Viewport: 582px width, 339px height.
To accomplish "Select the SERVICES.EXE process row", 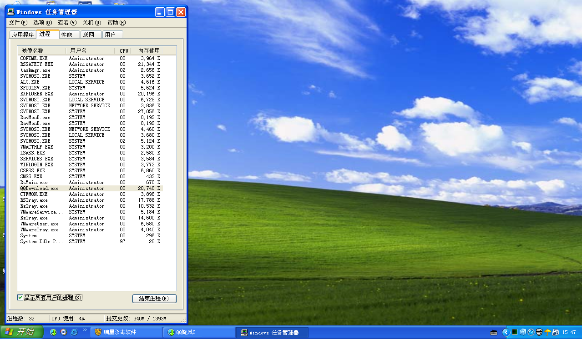I will coord(90,159).
